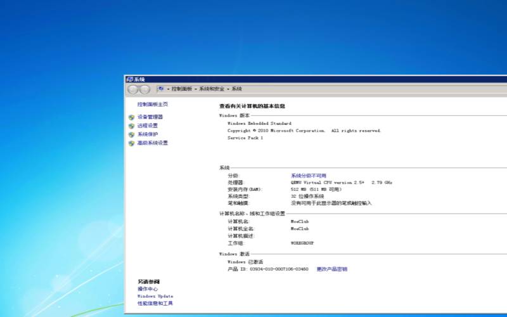Open 远程设置 link

148,126
